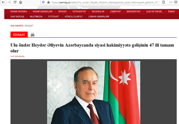Screen dimensions: 179x124
Task: Click the forward navigation arrow
Action: pyautogui.click(x=9, y=2)
